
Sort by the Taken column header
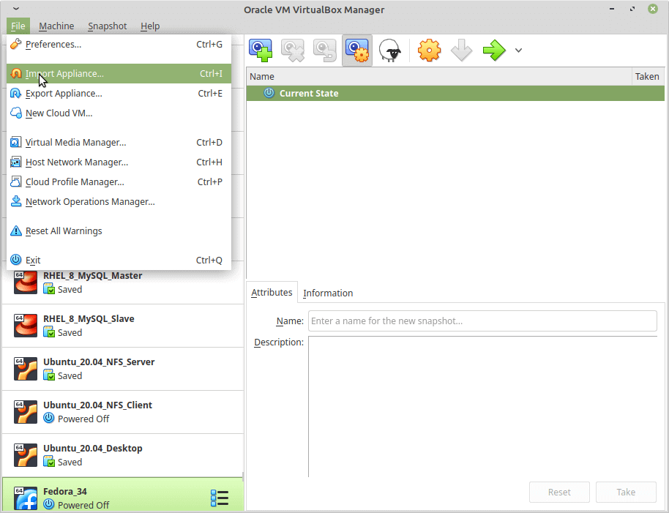point(648,76)
